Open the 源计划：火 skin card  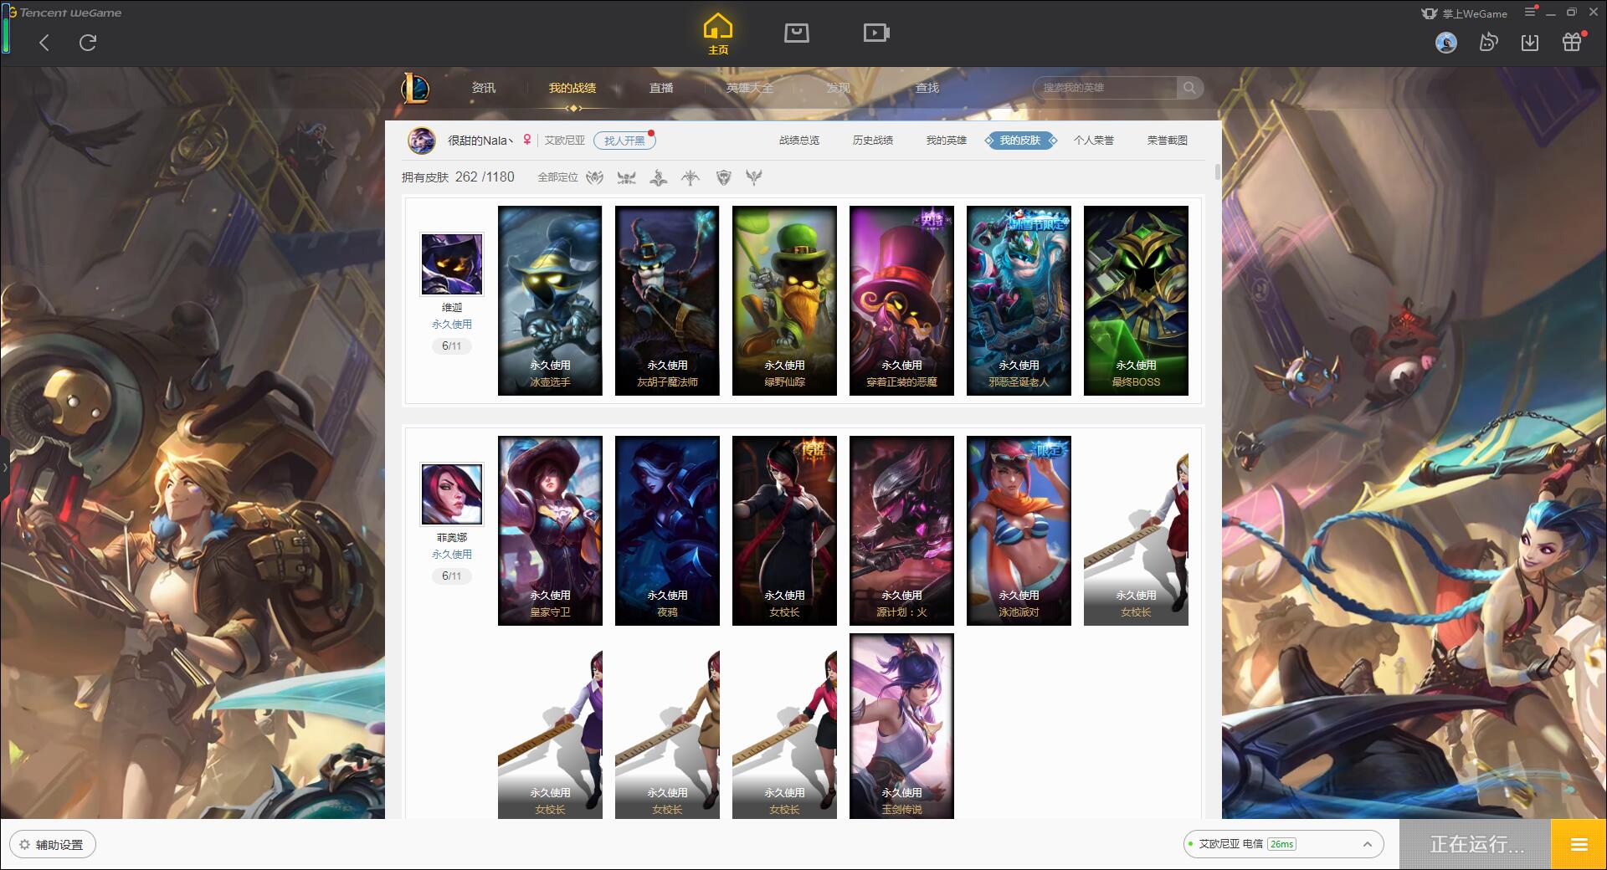(901, 531)
